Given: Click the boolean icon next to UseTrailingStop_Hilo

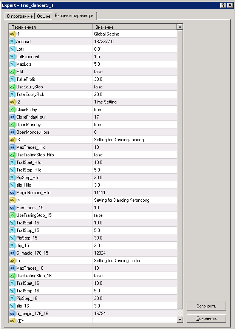Looking at the screenshot, I should (x=12, y=155).
